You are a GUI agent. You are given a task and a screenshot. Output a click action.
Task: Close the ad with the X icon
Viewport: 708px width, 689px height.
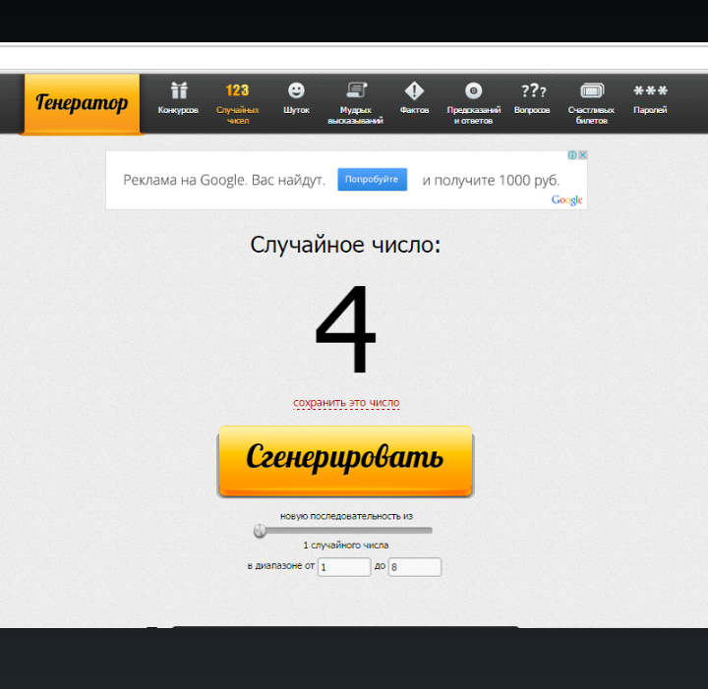click(583, 154)
